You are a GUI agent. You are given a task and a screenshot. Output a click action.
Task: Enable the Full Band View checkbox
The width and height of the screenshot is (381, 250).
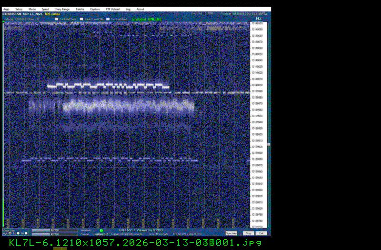tap(57, 19)
